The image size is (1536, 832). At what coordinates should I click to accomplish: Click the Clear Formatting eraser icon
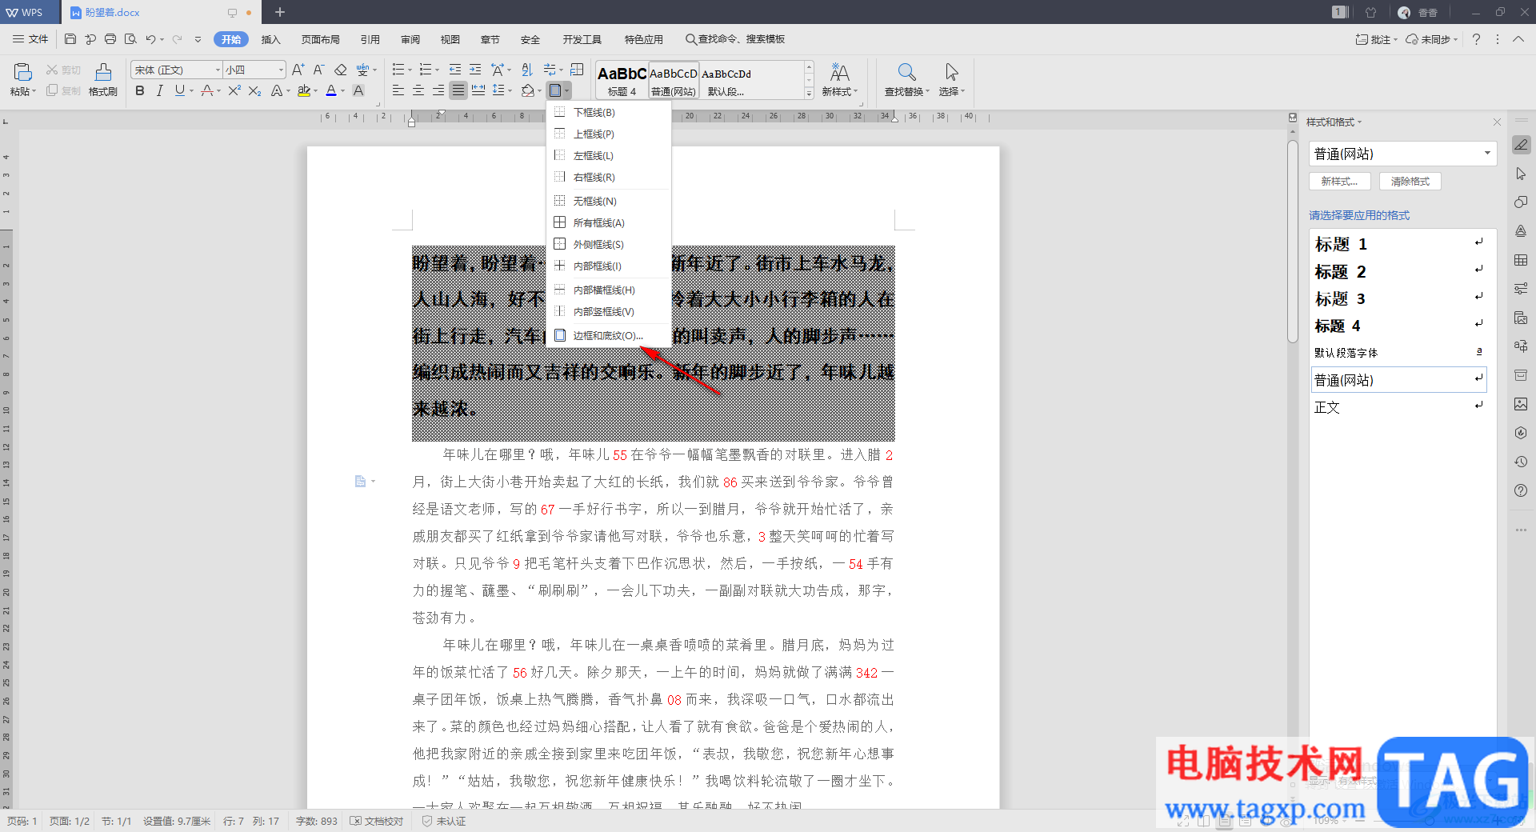click(x=340, y=70)
